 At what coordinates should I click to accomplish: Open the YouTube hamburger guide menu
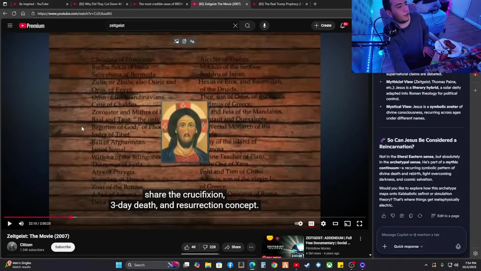point(10,26)
